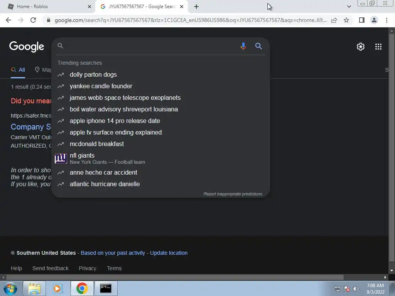Open the Help footer link
Screen dimensions: 395x296
[x=16, y=268]
